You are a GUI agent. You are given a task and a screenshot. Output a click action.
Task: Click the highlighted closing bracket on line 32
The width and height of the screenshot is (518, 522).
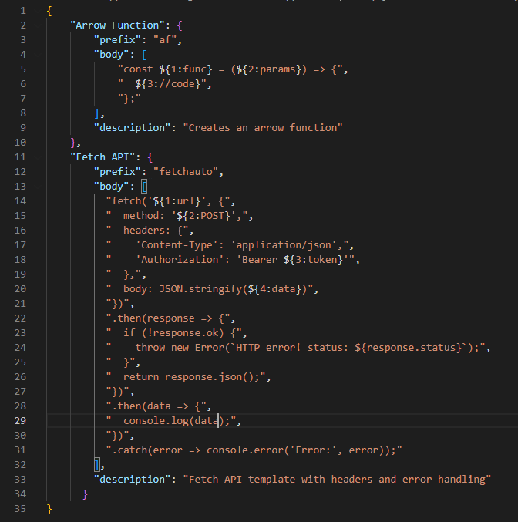point(97,465)
